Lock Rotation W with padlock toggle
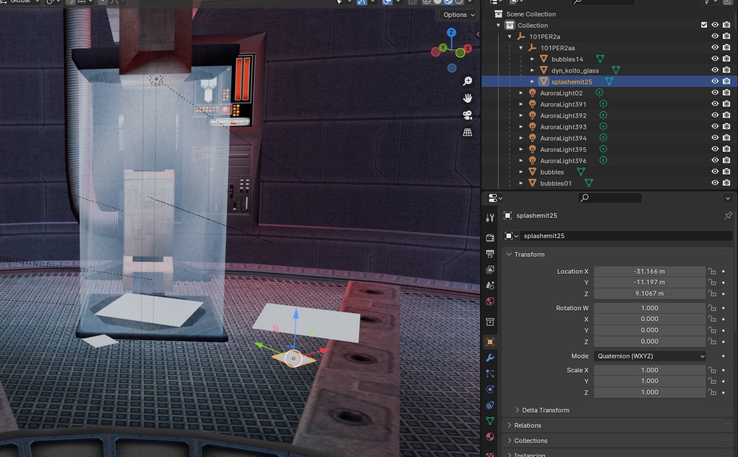 713,308
